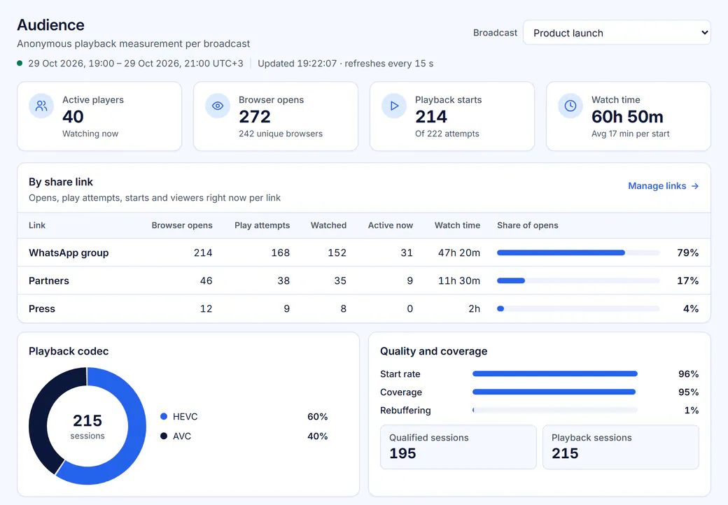Click the Updated 19:22:07 refresh text
Image resolution: width=728 pixels, height=505 pixels.
pos(345,64)
